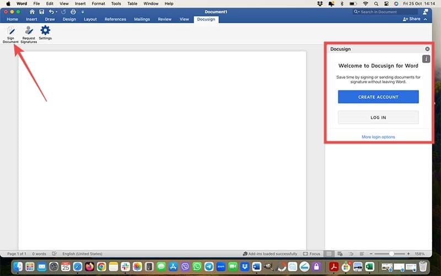The width and height of the screenshot is (441, 276).
Task: Click the Home icon in title bar
Action: click(32, 12)
